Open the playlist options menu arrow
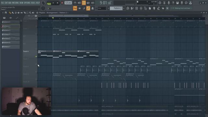This screenshot has height=117, width=208. pyautogui.click(x=3, y=13)
